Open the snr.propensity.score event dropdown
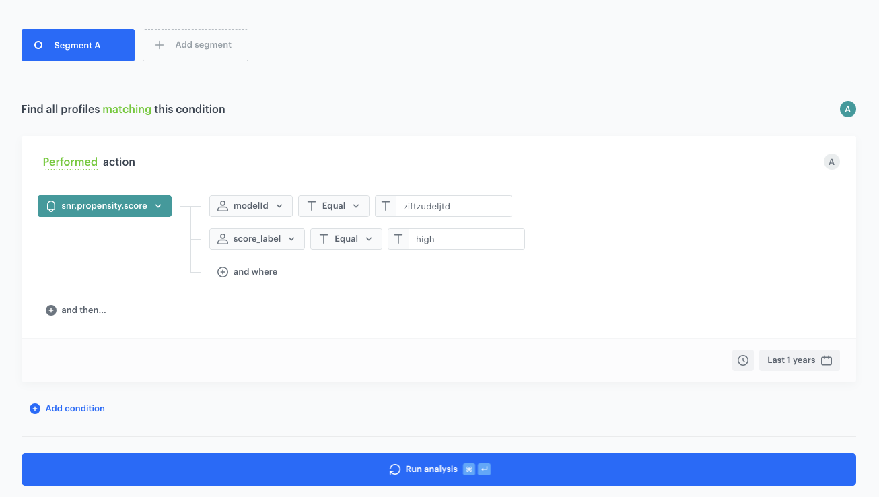 104,206
